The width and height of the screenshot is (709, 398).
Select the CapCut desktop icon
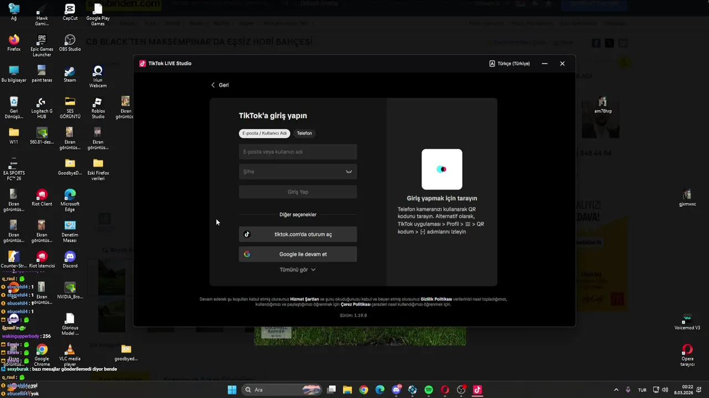point(70,13)
